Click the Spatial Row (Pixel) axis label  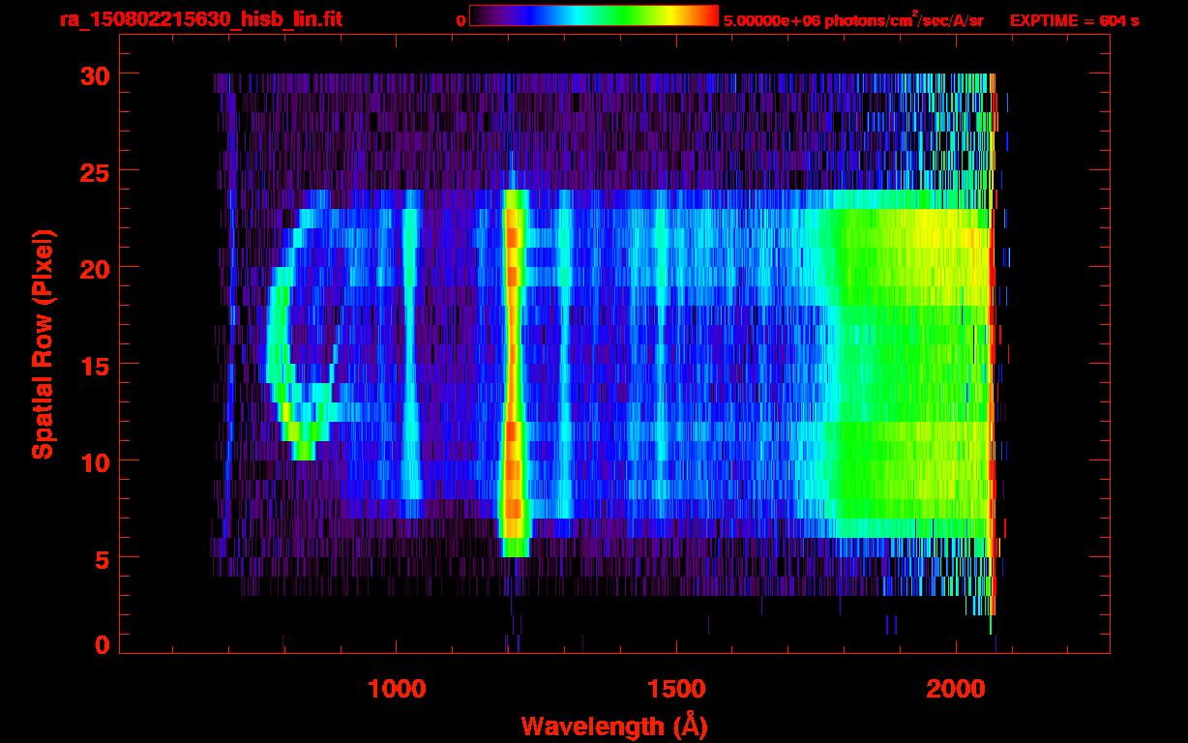tap(43, 343)
